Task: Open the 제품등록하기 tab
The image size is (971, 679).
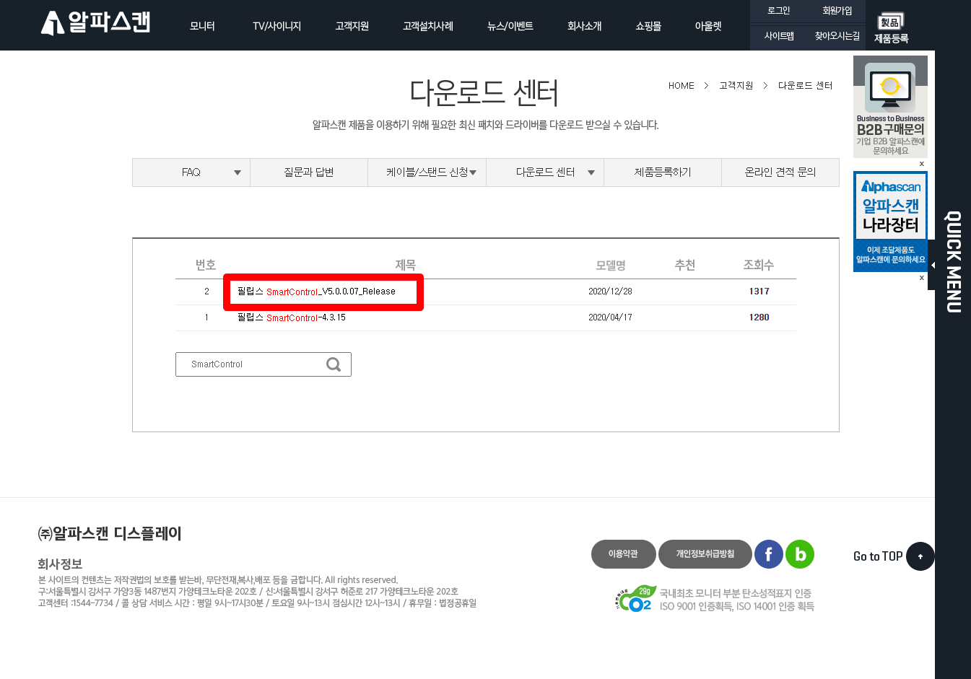Action: pos(663,172)
